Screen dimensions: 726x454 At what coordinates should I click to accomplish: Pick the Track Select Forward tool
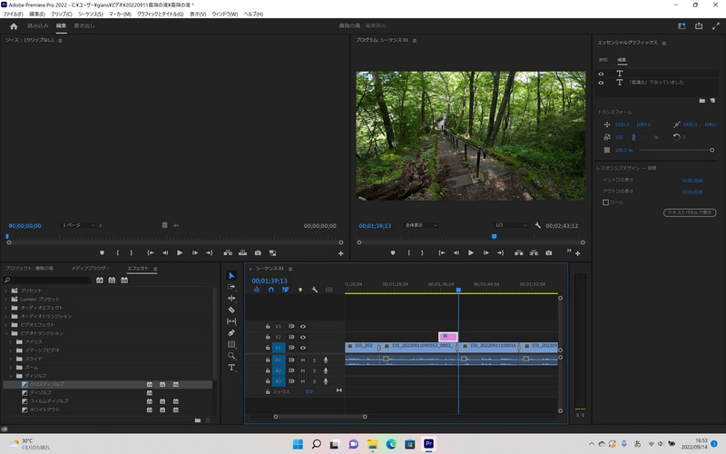(x=231, y=287)
